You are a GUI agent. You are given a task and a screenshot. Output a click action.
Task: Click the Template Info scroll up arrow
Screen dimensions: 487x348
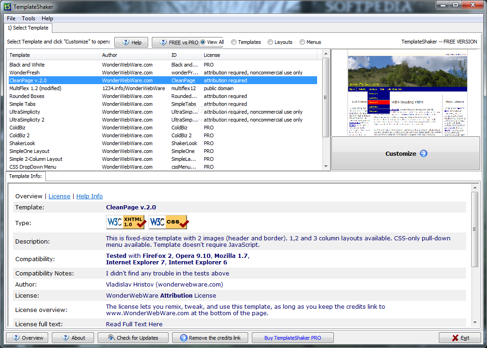click(x=475, y=188)
